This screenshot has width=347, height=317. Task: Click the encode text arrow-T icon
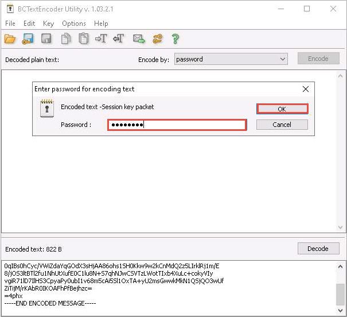pyautogui.click(x=102, y=39)
